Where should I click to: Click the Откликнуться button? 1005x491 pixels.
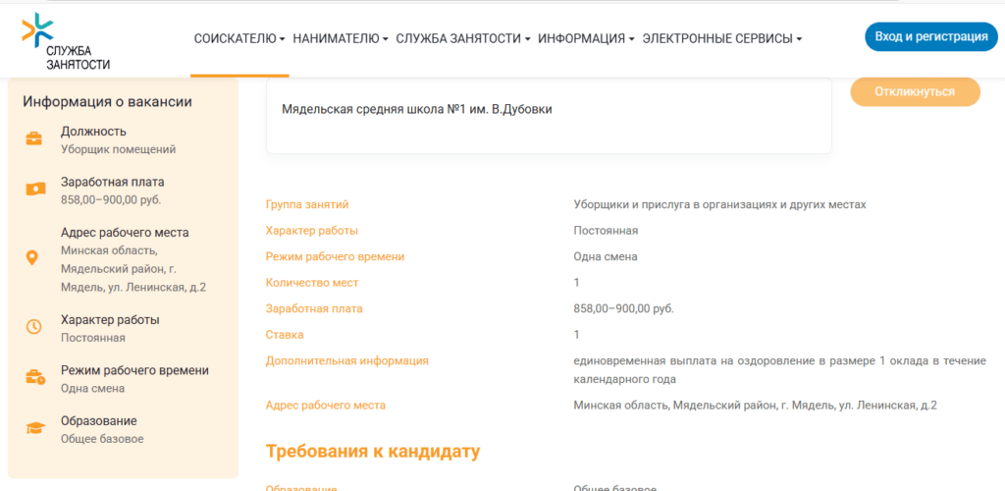[915, 91]
